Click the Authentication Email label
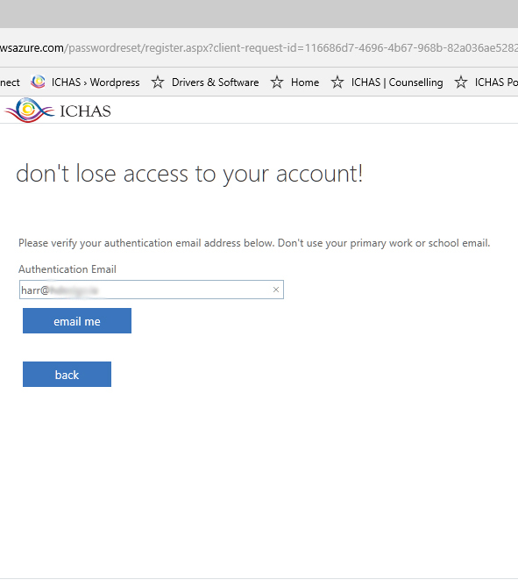Viewport: 518px width, 587px height. (x=67, y=269)
